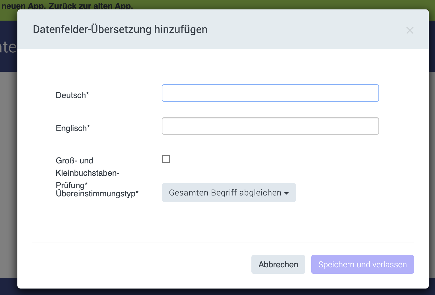Screen dimensions: 435x295
Task: Enable the Groß- und Kleinbuchstaben-Prüfung checkbox
Action: [x=166, y=159]
